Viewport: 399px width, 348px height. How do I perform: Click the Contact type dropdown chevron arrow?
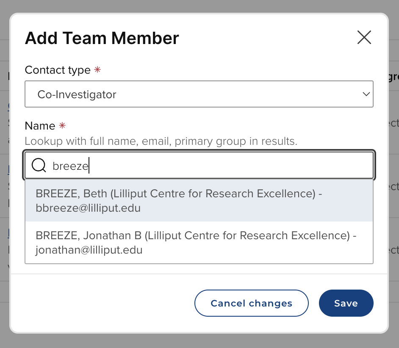point(366,94)
